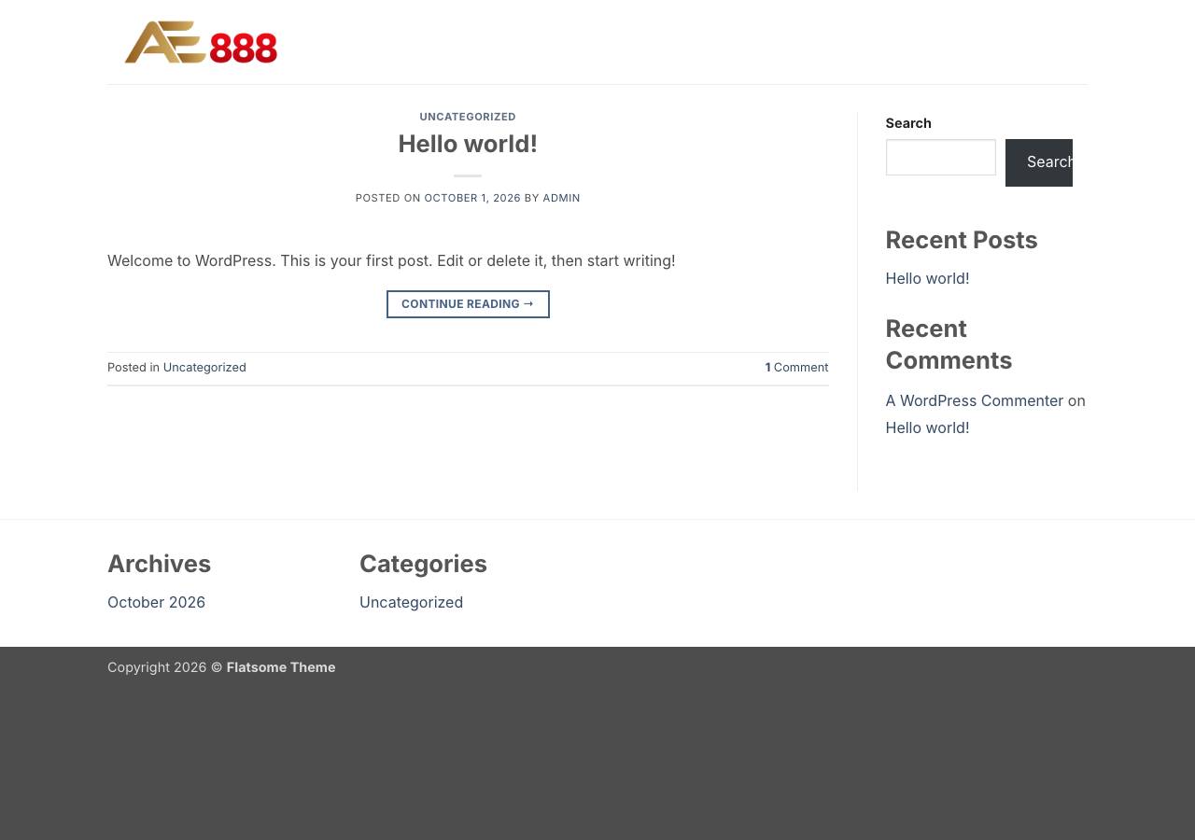Open Hello world! under Recent Posts
Image resolution: width=1195 pixels, height=840 pixels.
(927, 278)
